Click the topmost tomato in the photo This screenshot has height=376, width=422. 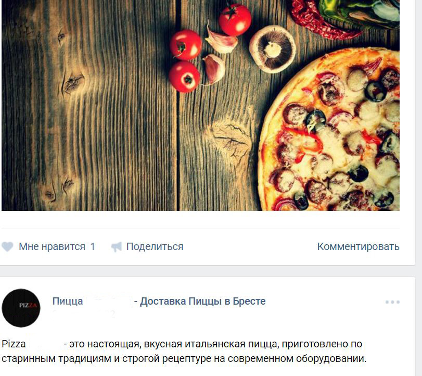click(x=235, y=20)
